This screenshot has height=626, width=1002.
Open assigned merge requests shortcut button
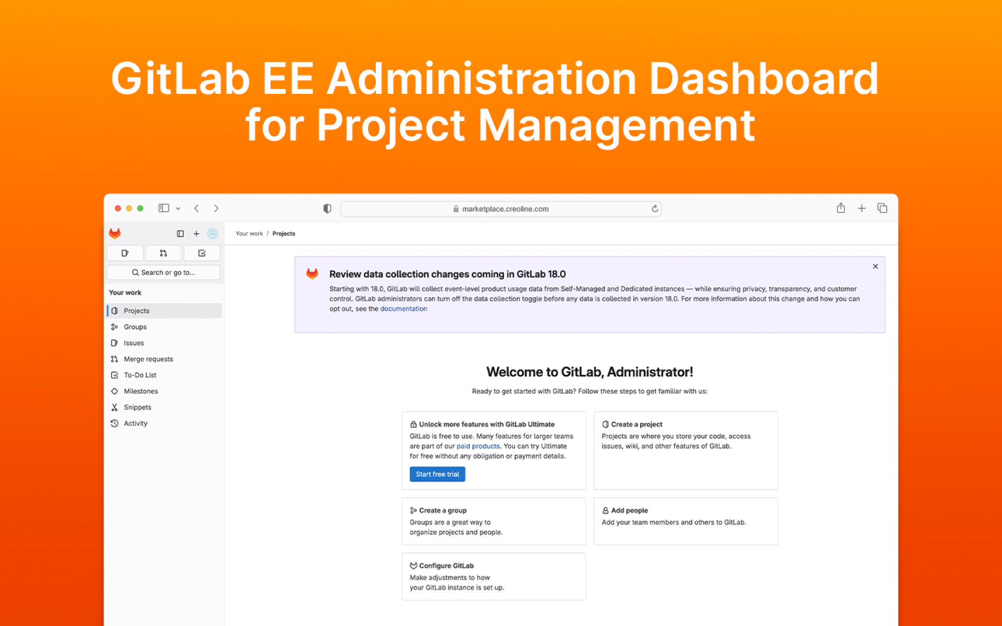pyautogui.click(x=164, y=253)
